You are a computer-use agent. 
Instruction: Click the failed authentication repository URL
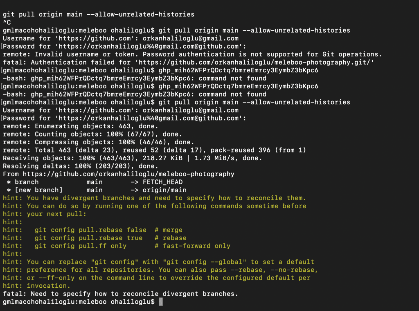pyautogui.click(x=256, y=62)
